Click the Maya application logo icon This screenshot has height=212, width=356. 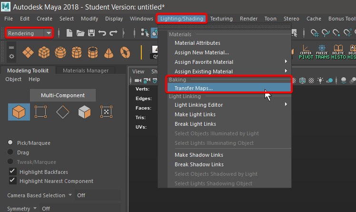pos(6,7)
